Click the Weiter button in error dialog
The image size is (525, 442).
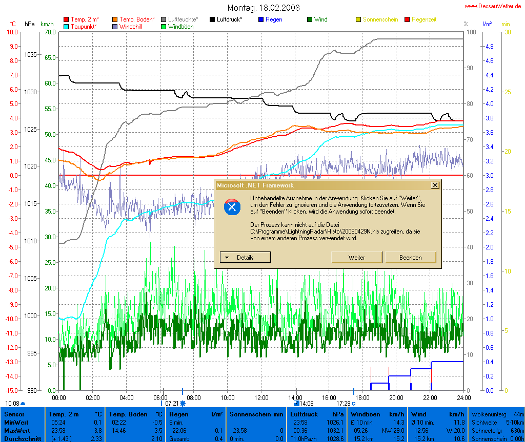(356, 257)
